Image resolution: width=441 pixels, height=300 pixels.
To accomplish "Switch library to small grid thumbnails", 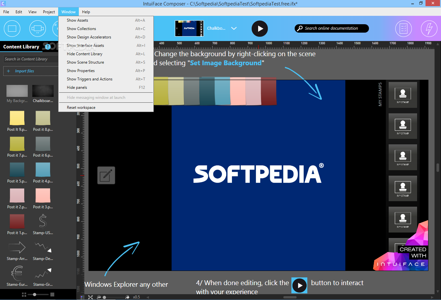I will click(x=24, y=295).
